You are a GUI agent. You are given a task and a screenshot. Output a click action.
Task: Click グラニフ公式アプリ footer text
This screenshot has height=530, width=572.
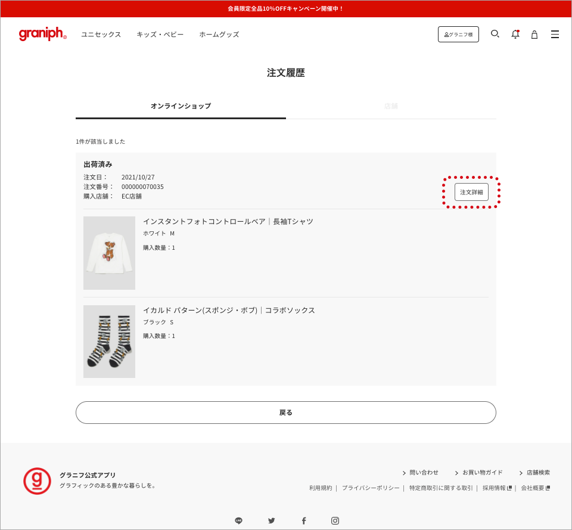click(x=88, y=475)
